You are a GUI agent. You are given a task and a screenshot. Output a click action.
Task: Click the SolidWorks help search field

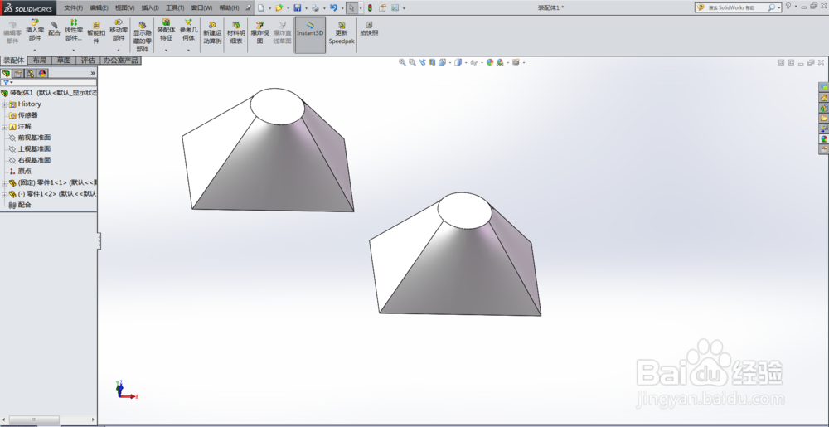point(737,7)
